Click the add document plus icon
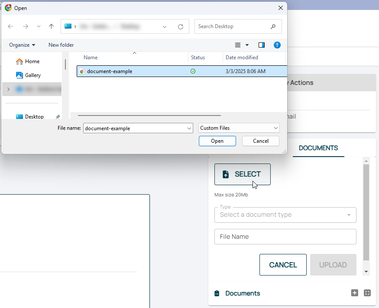The width and height of the screenshot is (379, 308). coord(354,293)
